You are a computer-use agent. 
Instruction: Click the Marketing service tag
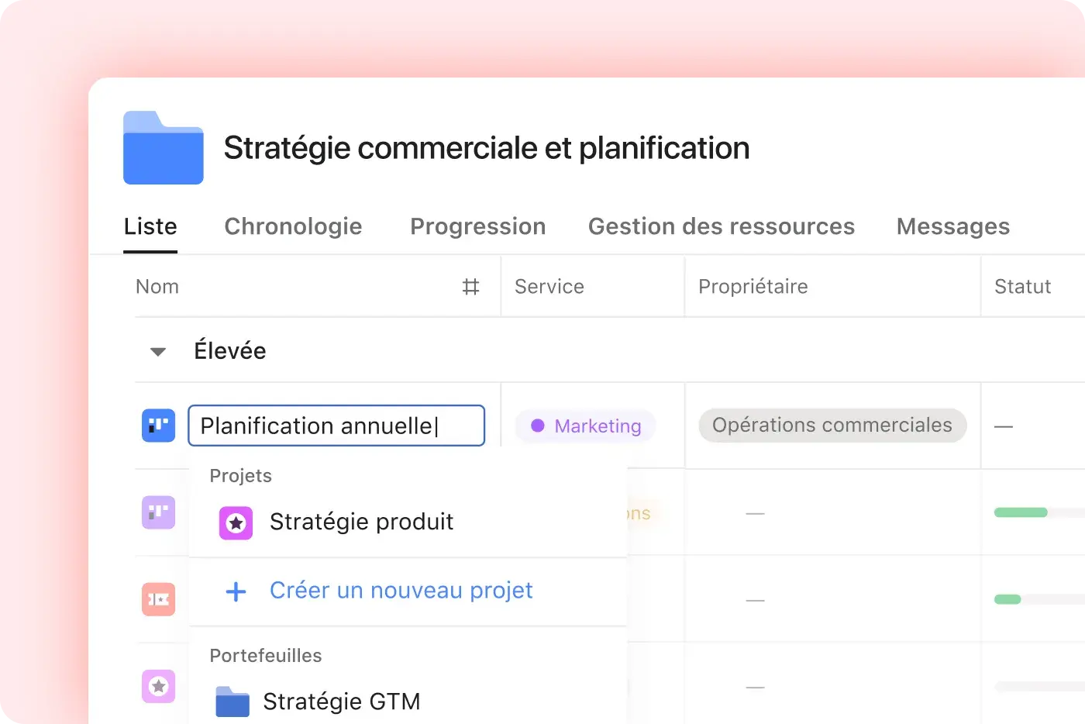pos(585,426)
